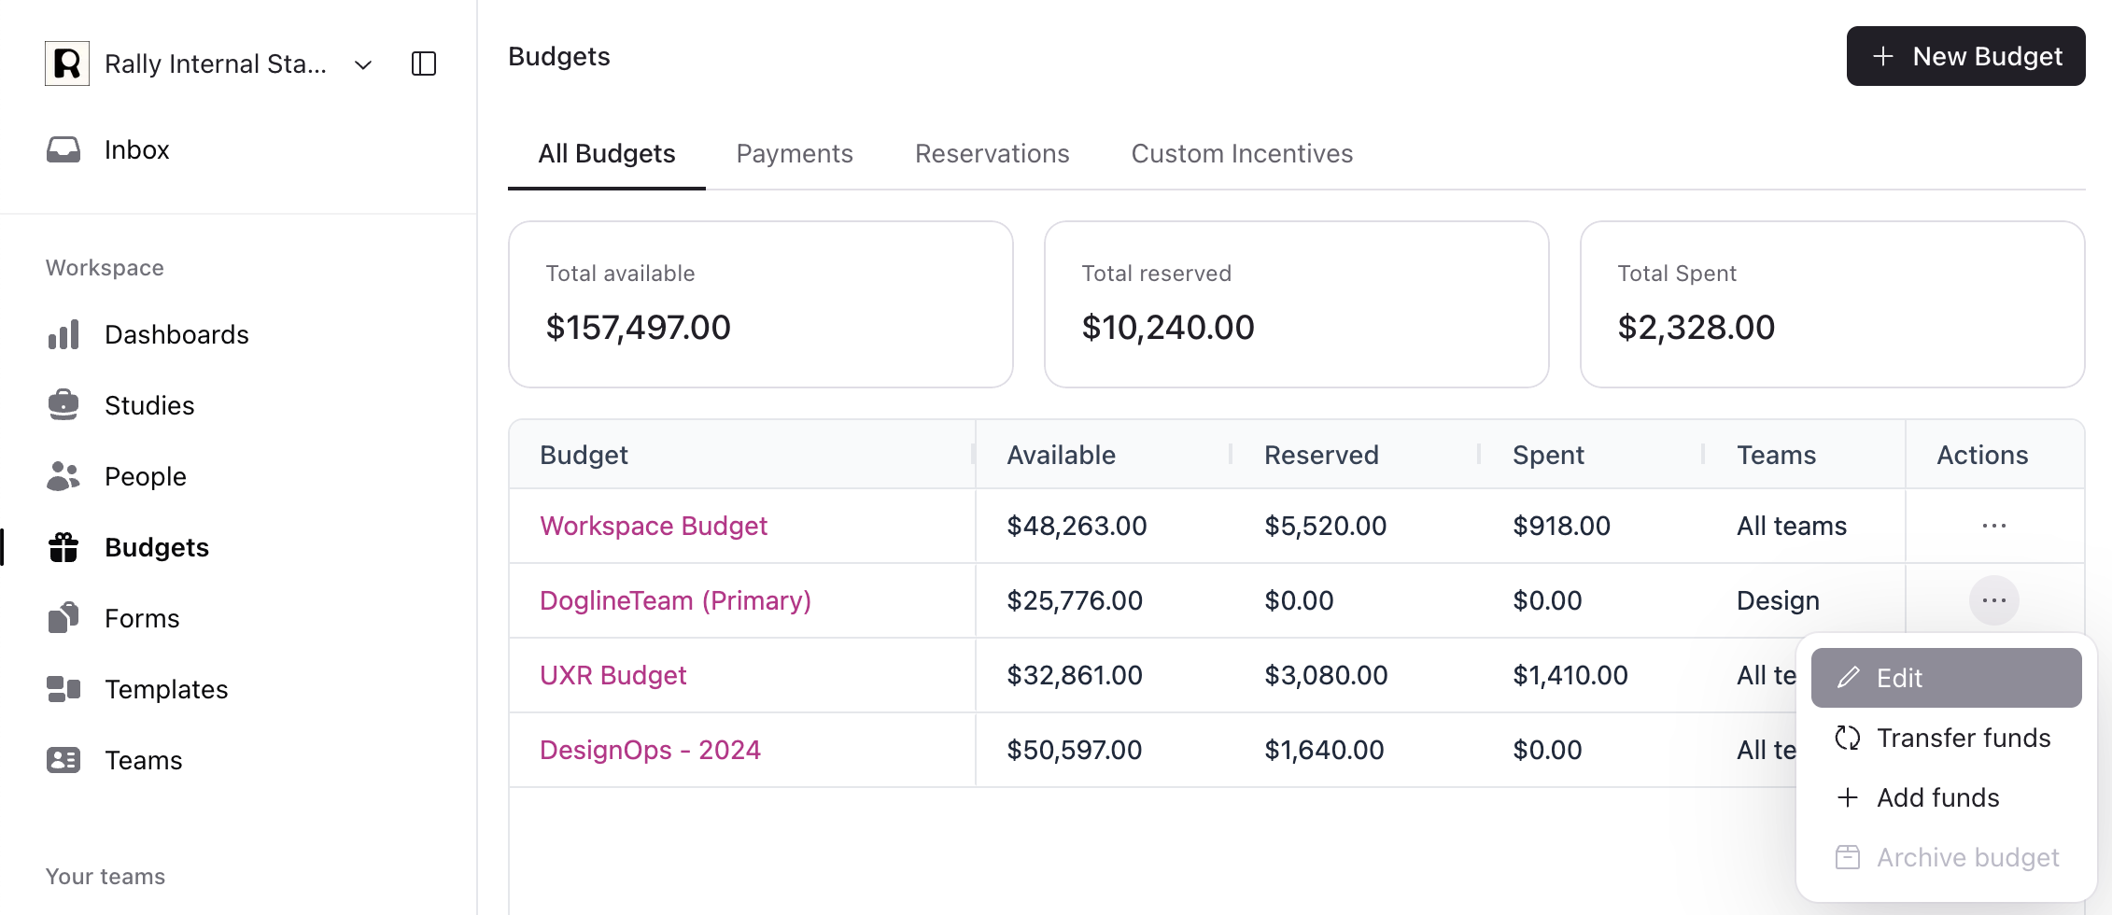Select Add funds in context menu
Screen dimensions: 2112x915
pos(1937,797)
